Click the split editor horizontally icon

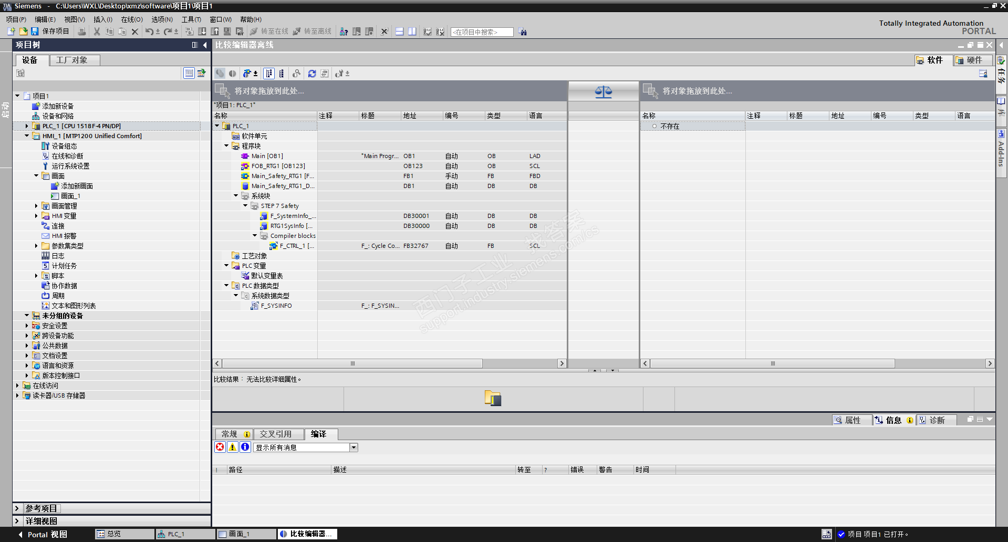click(400, 32)
